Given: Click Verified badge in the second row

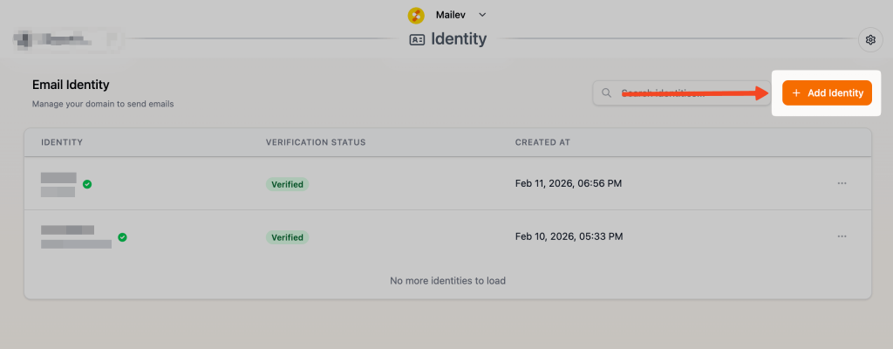Looking at the screenshot, I should tap(287, 236).
